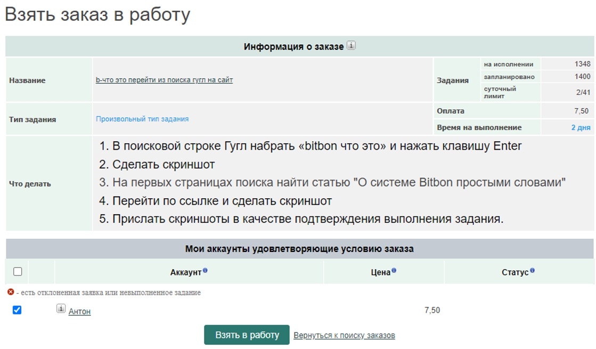Click the "Тип задания" row label
Image resolution: width=596 pixels, height=349 pixels.
32,119
